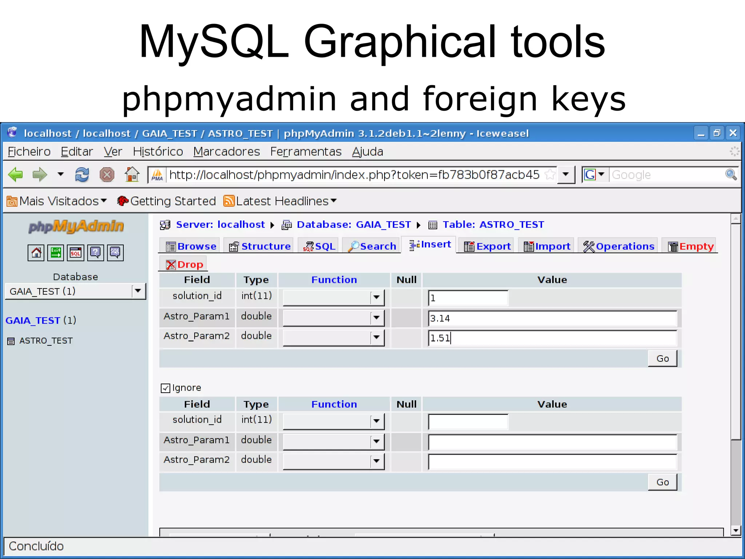The height and width of the screenshot is (559, 745).
Task: Switch to the SQL tab
Action: point(319,246)
